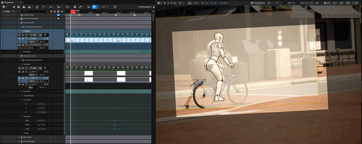The width and height of the screenshot is (362, 144).
Task: Choose the Translate move tool in viewport toolbar
Action: [x=168, y=3]
